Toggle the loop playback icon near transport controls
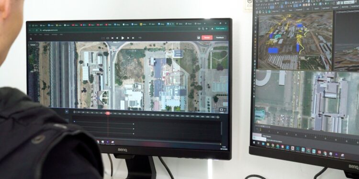 (108, 38)
